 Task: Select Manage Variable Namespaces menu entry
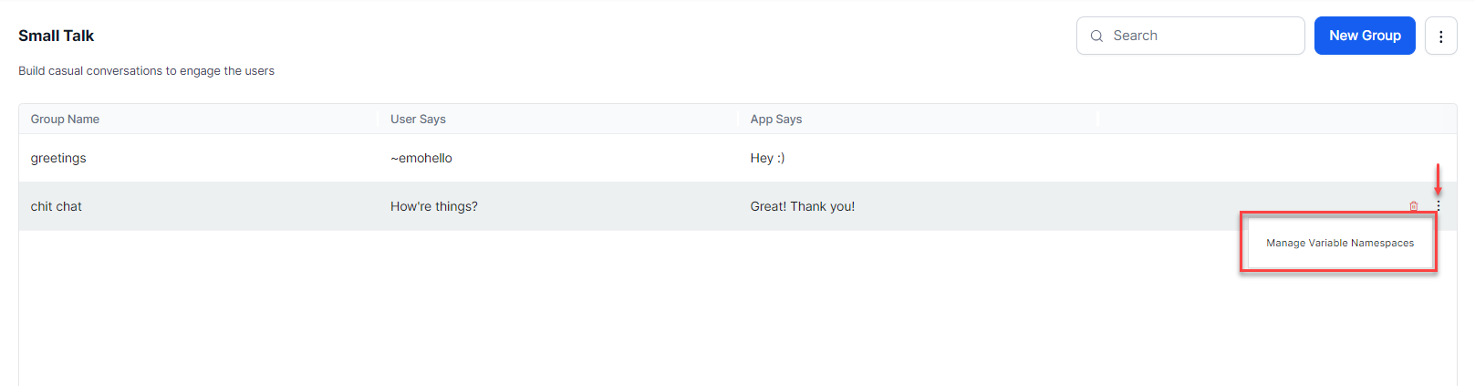click(1339, 244)
